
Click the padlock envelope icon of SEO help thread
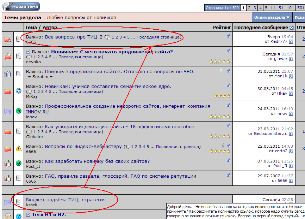pos(8,73)
